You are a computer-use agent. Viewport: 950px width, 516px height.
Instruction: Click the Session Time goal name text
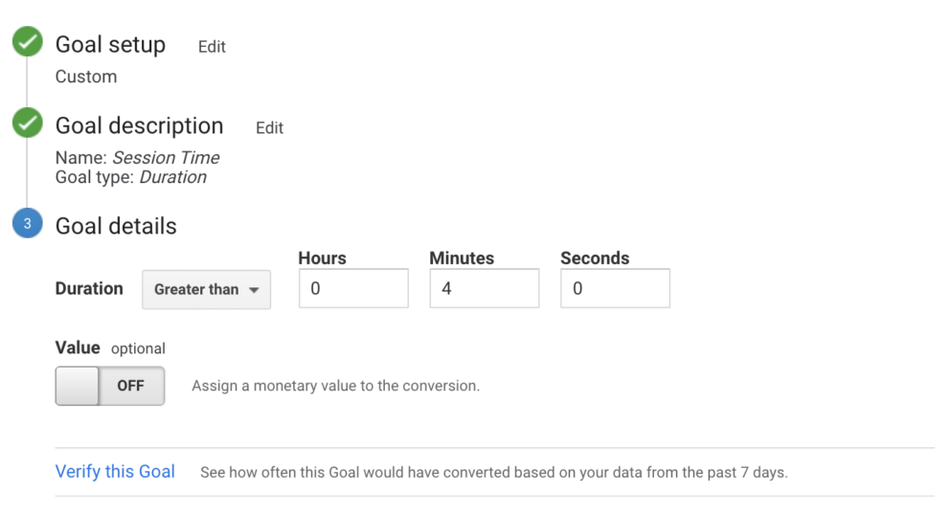[166, 158]
